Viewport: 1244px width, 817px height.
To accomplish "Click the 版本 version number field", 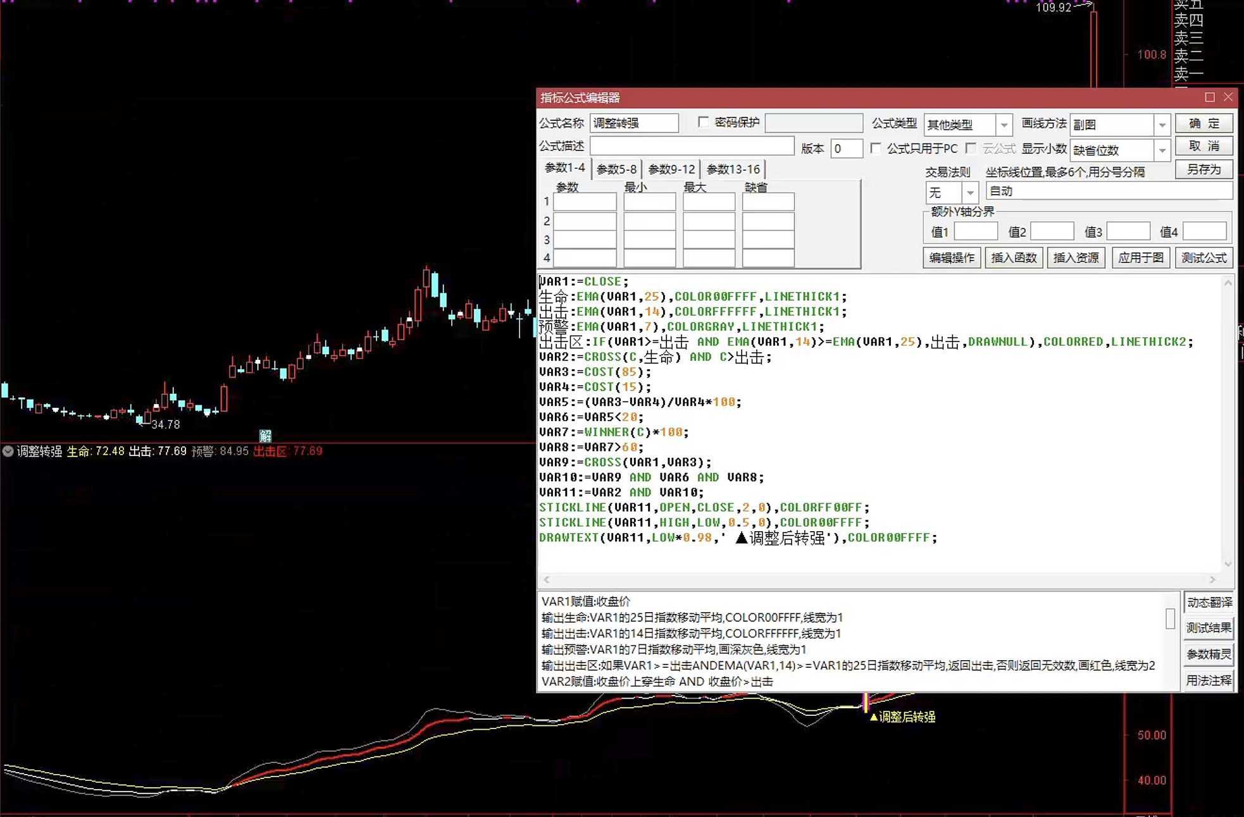I will (846, 149).
